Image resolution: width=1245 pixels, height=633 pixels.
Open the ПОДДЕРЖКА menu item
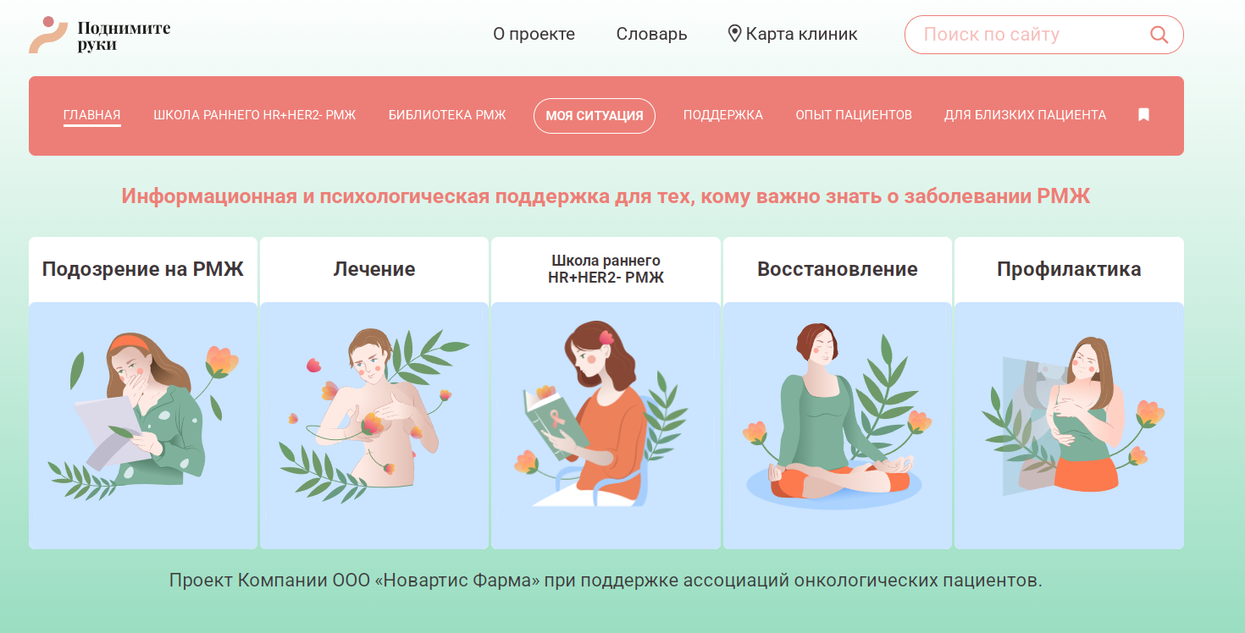click(x=723, y=115)
